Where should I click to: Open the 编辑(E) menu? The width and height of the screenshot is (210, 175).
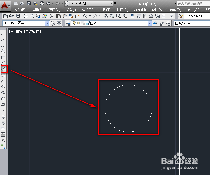37,10
